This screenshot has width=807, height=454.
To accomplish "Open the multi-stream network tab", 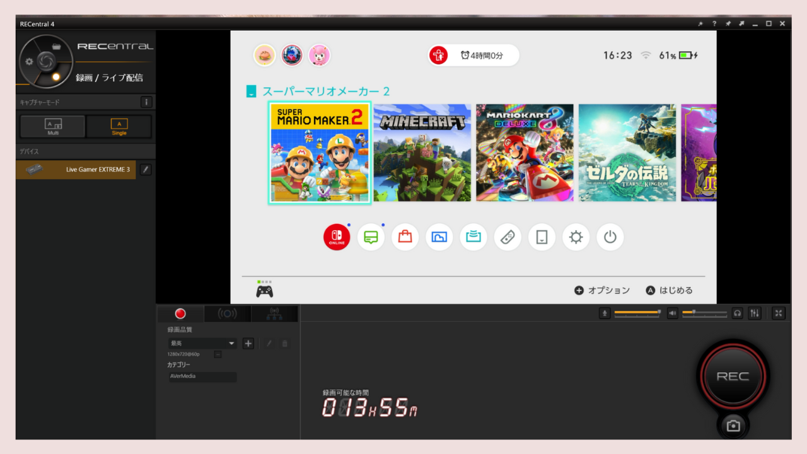I will tap(274, 313).
